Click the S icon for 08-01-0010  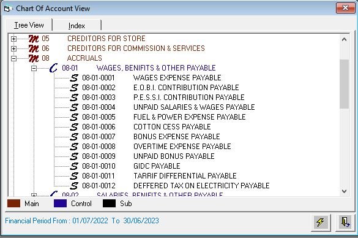(74, 166)
